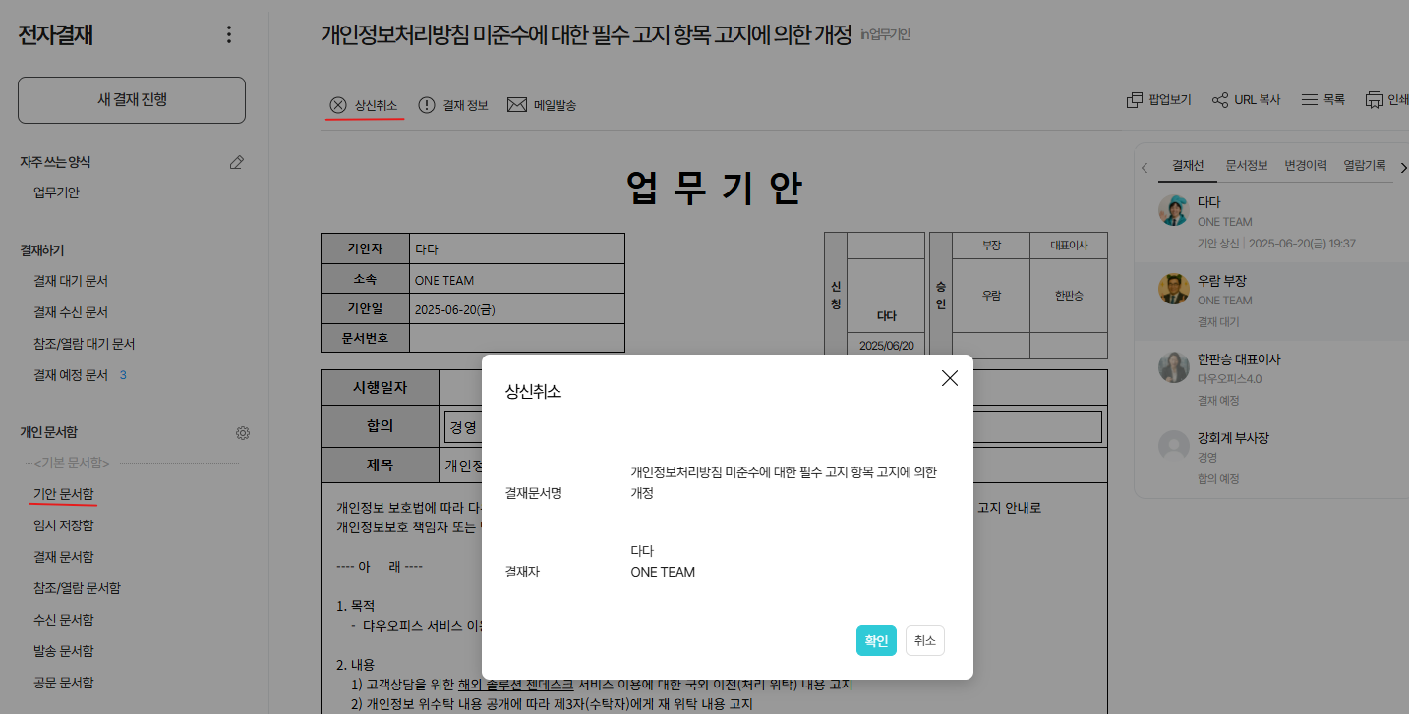Open 임시 저장함 in sidebar
Viewport: 1409px width, 714px height.
click(64, 525)
